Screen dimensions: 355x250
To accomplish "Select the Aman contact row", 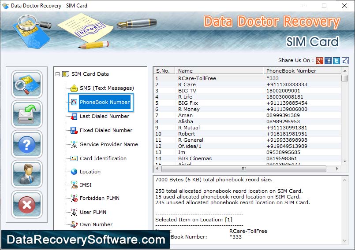I will (x=247, y=115).
